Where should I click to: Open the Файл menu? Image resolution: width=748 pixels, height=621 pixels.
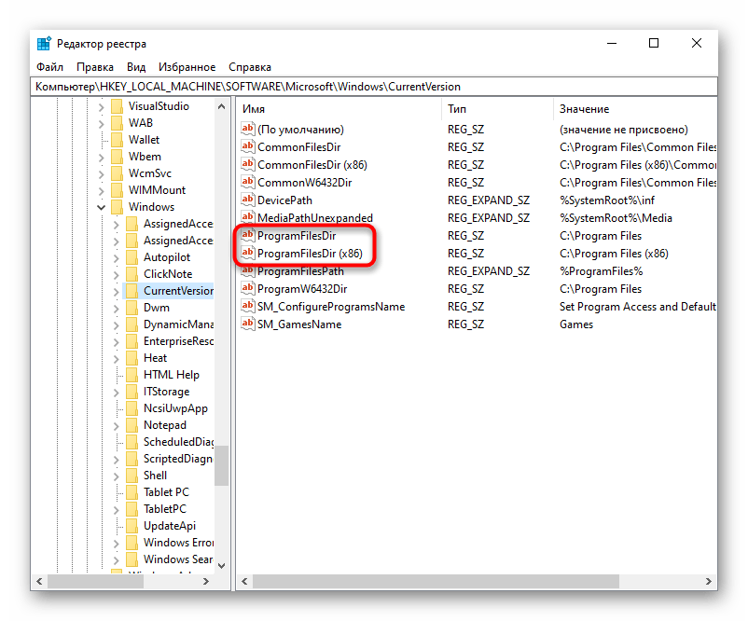pyautogui.click(x=49, y=67)
